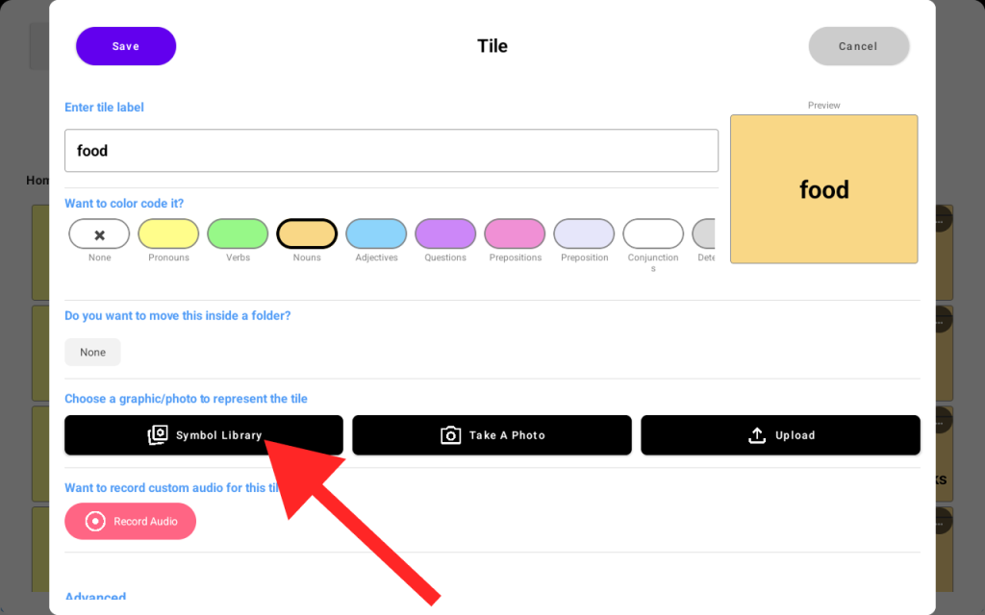Open the Symbol Library picker
This screenshot has width=985, height=615.
click(204, 435)
